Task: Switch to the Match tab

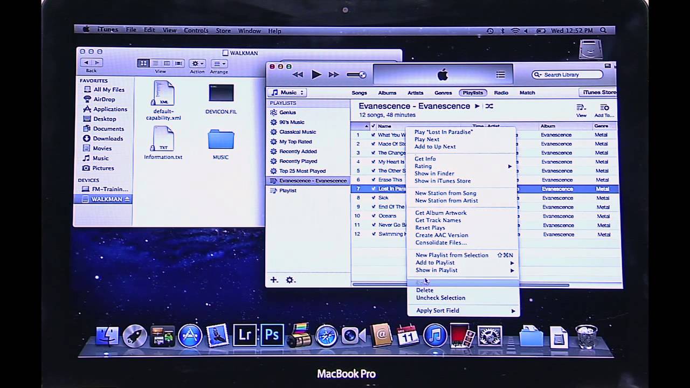Action: pos(527,93)
